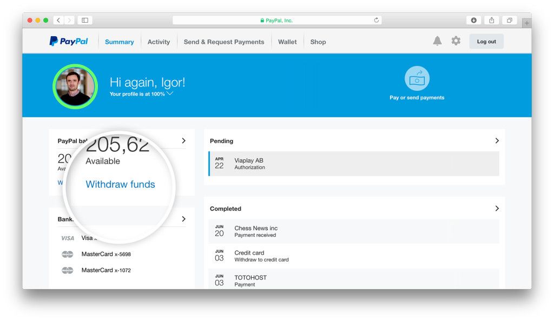554x321 pixels.
Task: Click the Withdraw funds link
Action: coord(120,184)
